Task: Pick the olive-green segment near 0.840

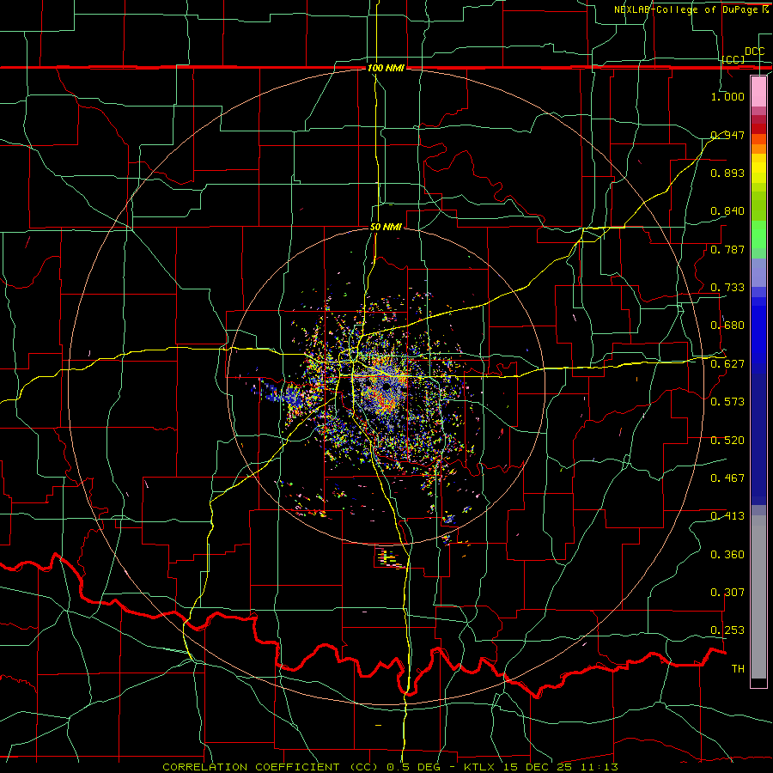Action: coord(758,206)
